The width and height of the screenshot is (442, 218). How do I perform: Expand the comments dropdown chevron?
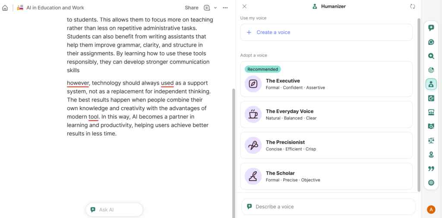click(215, 8)
